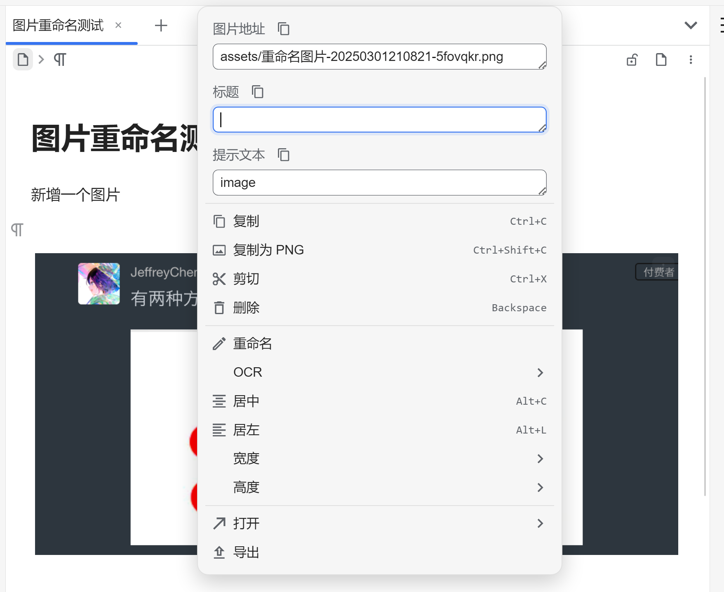Expand the 高度 height submenu
Screen dimensions: 724x592
coord(379,487)
